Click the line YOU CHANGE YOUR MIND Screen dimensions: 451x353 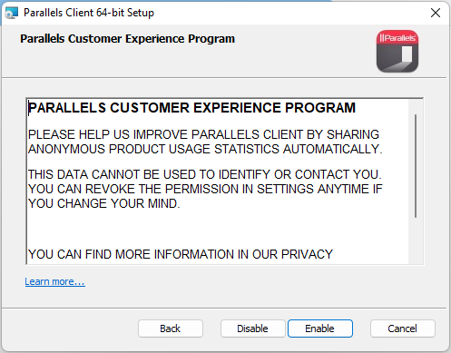[103, 203]
